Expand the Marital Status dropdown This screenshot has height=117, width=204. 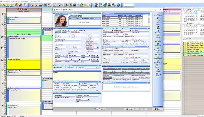97,56
